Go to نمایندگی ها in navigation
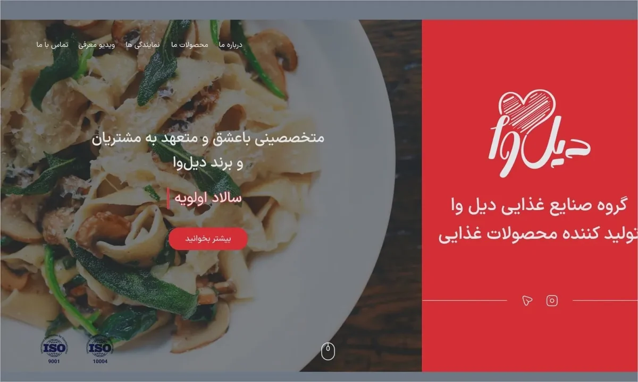 point(143,45)
